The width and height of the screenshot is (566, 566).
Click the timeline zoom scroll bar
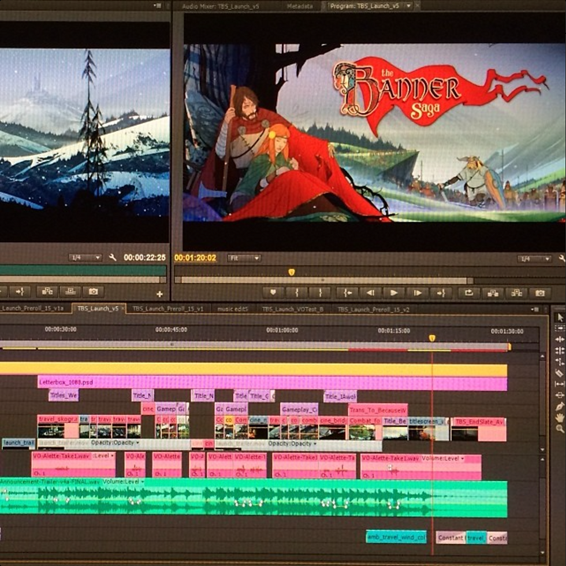[x=255, y=345]
